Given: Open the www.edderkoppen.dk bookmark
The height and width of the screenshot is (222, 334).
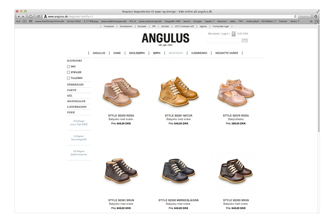Looking at the screenshot, I should pos(114,21).
